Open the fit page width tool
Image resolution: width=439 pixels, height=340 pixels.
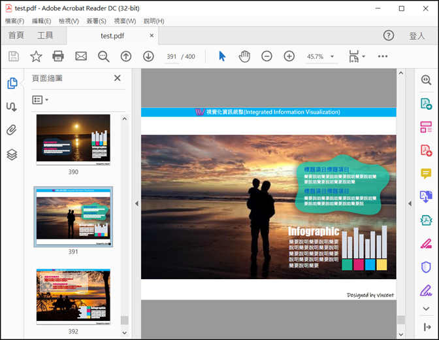click(x=353, y=56)
